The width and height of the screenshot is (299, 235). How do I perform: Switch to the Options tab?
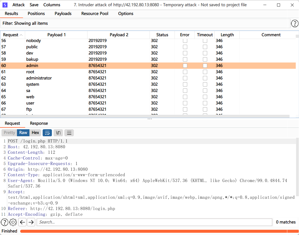(126, 13)
